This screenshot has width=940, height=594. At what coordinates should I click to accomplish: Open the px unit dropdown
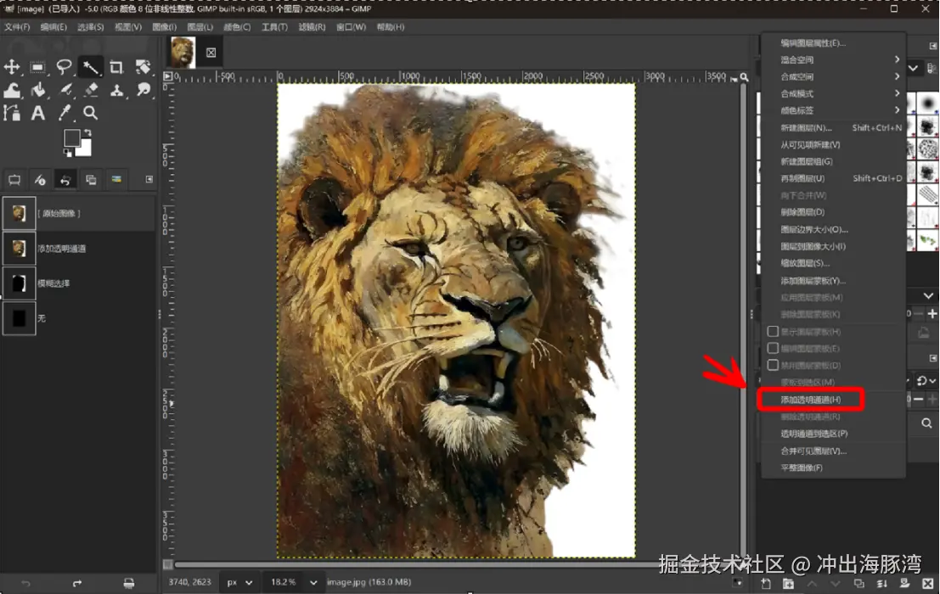[x=239, y=582]
